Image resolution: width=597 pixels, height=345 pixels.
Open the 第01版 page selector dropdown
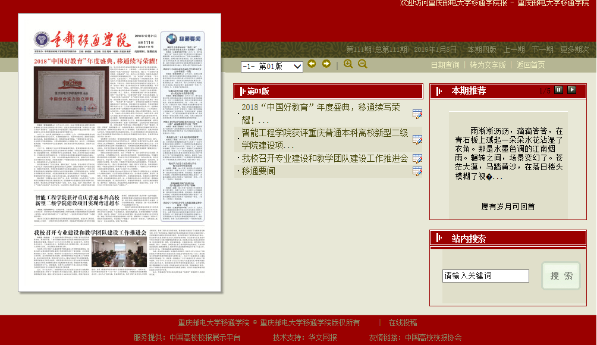(272, 67)
